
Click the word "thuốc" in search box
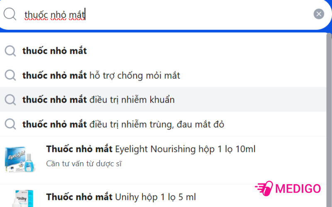36,15
